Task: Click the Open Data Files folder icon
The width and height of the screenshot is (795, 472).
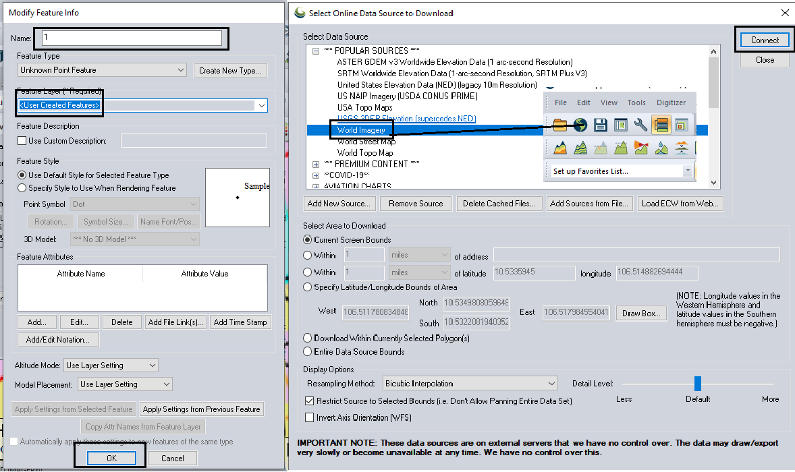Action: pyautogui.click(x=560, y=124)
